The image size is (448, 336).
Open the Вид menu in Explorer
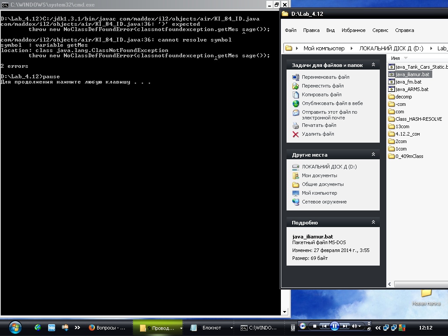330,30
